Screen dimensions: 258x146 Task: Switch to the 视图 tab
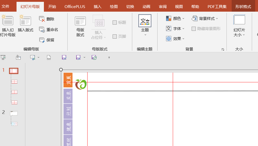(179, 6)
